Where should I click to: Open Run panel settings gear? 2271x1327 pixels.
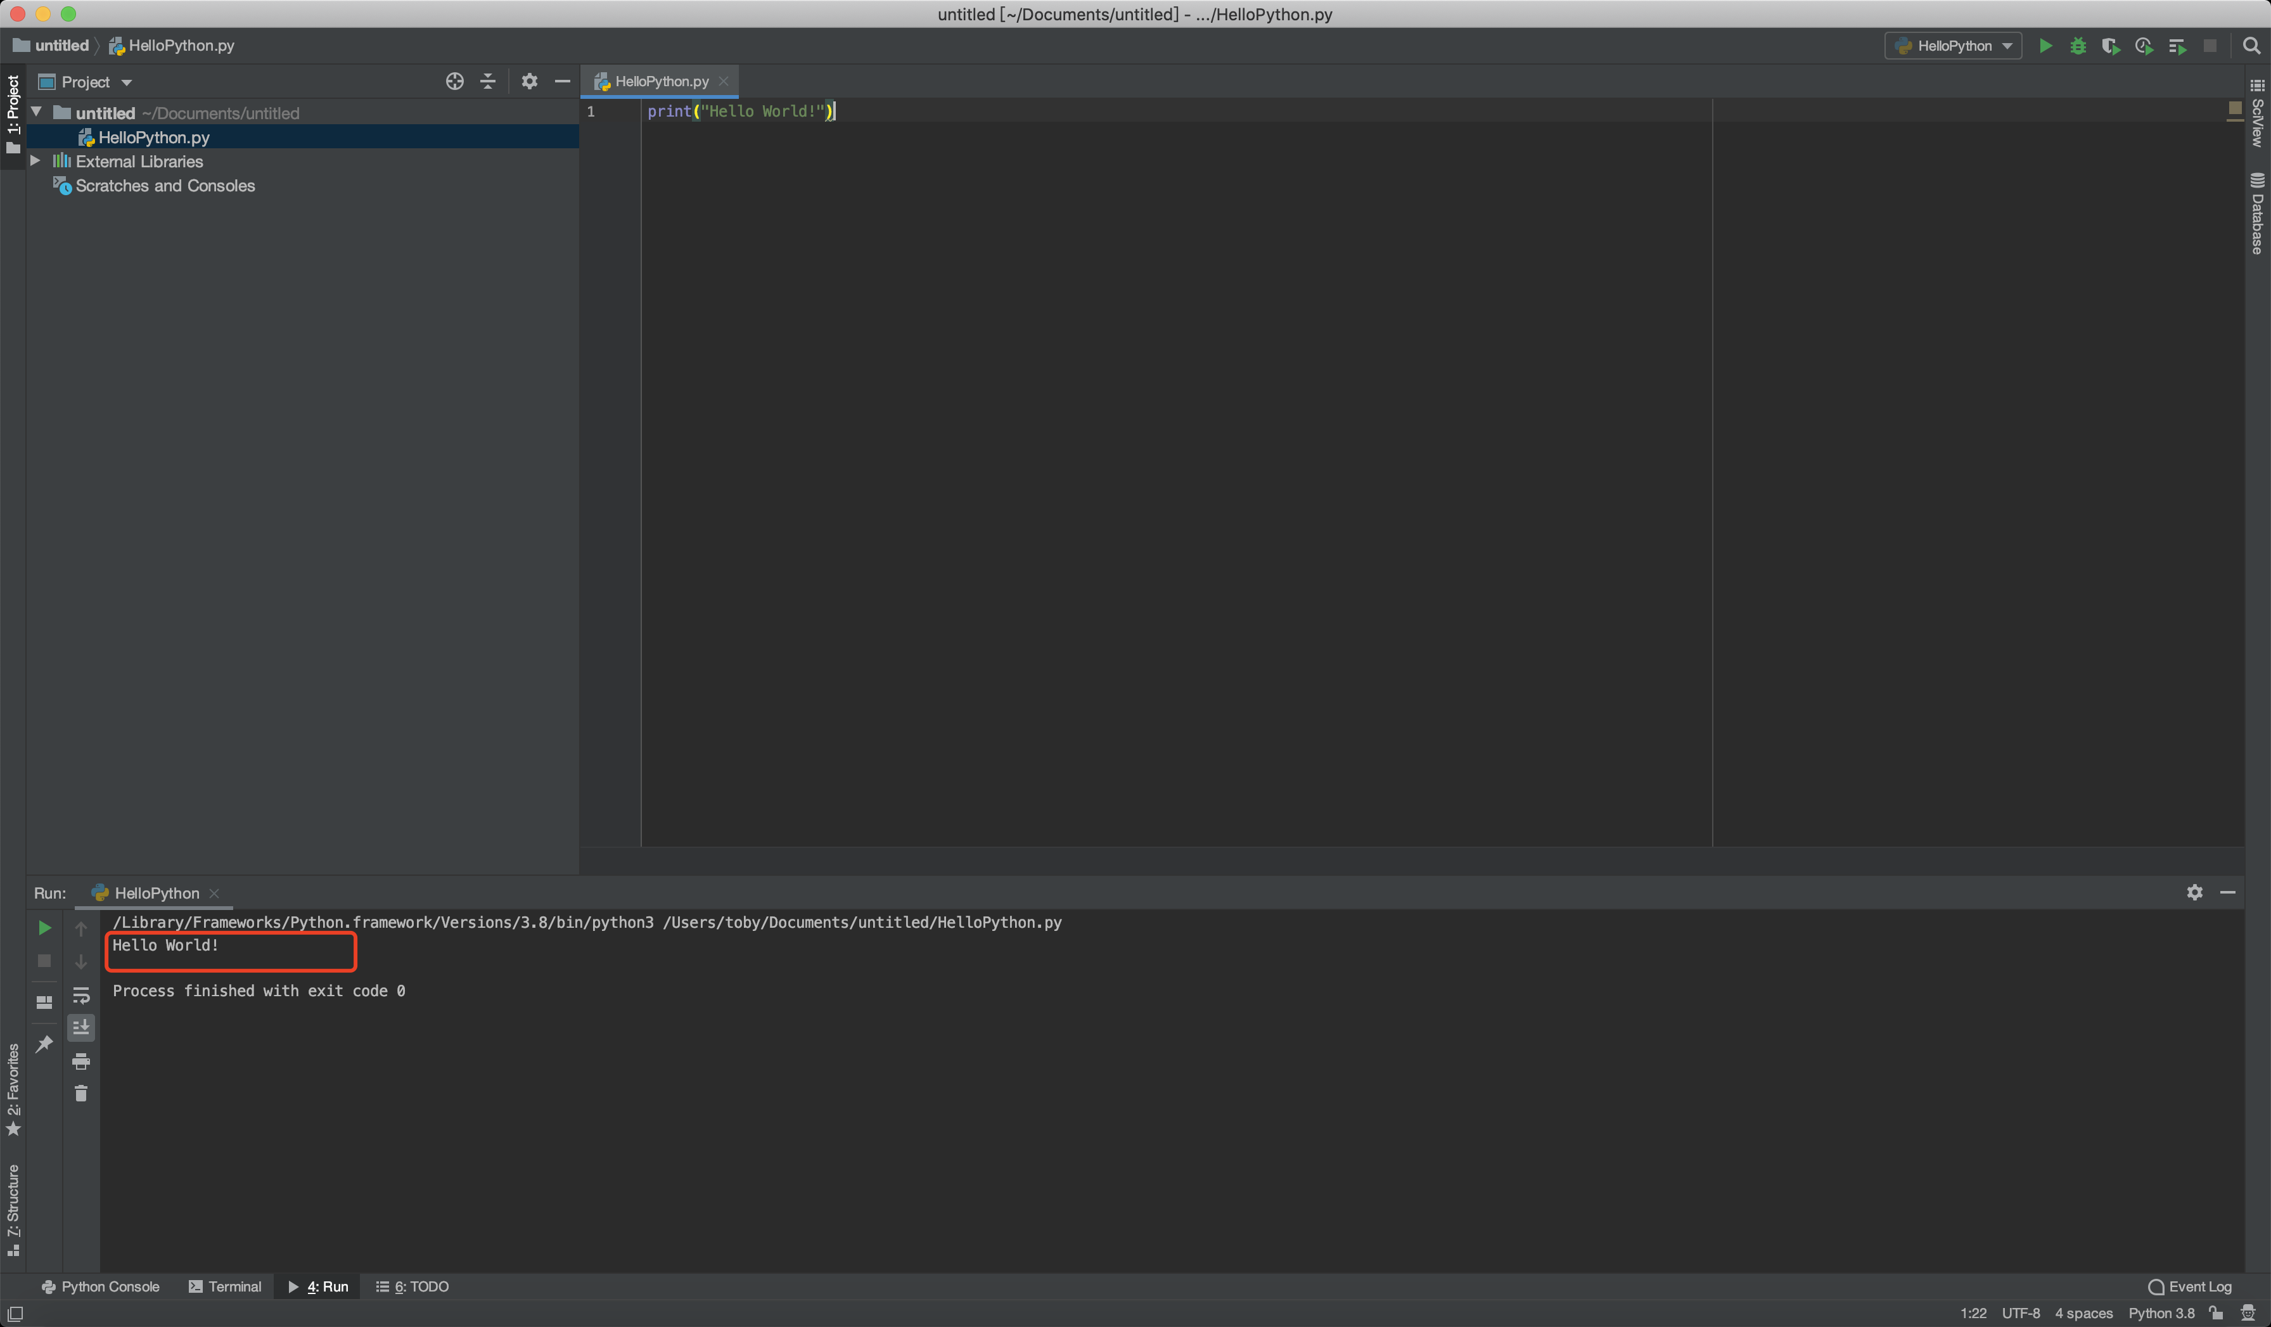(x=2194, y=892)
